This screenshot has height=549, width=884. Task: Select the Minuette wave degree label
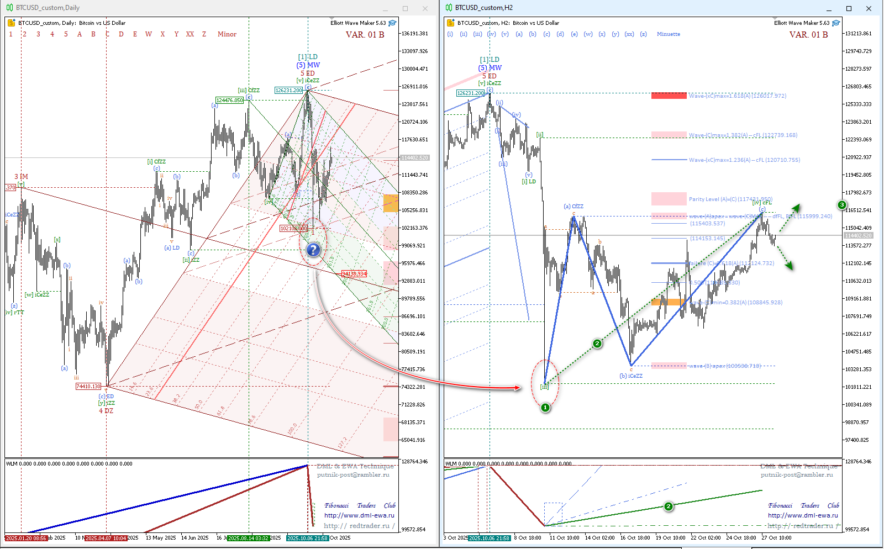pyautogui.click(x=668, y=34)
